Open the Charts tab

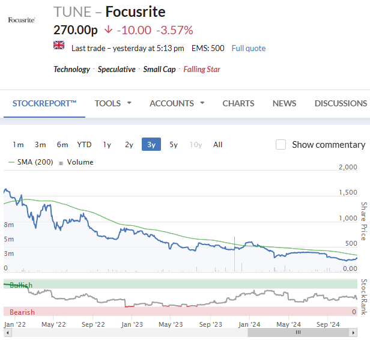pyautogui.click(x=238, y=103)
